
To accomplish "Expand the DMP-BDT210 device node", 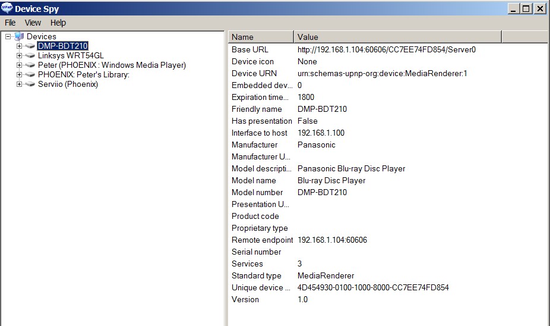I will point(20,46).
